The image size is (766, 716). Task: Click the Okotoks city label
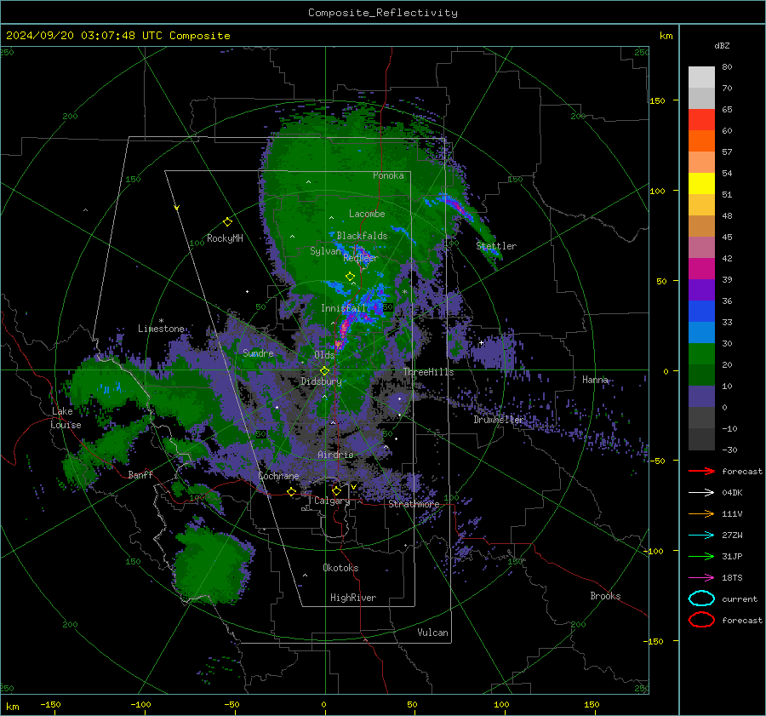[340, 567]
